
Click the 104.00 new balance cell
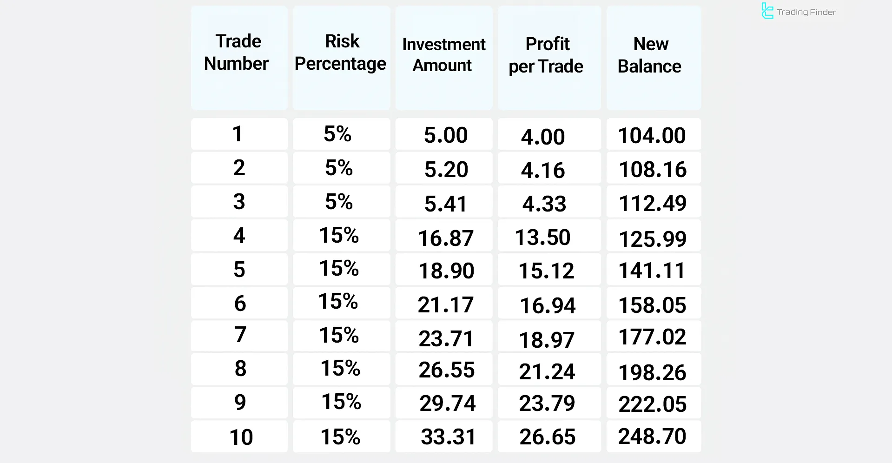click(652, 135)
